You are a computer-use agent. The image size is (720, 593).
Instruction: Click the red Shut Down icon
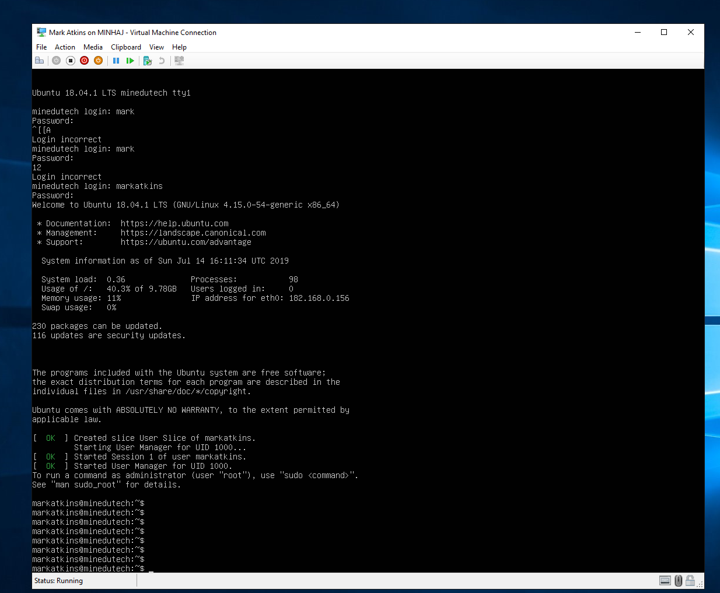(85, 61)
